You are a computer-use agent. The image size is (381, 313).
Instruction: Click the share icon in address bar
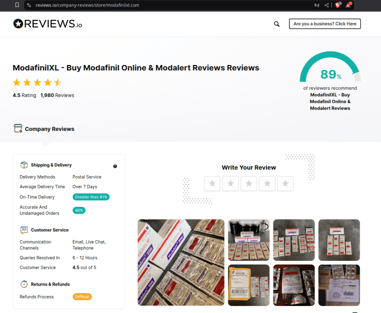pyautogui.click(x=326, y=5)
